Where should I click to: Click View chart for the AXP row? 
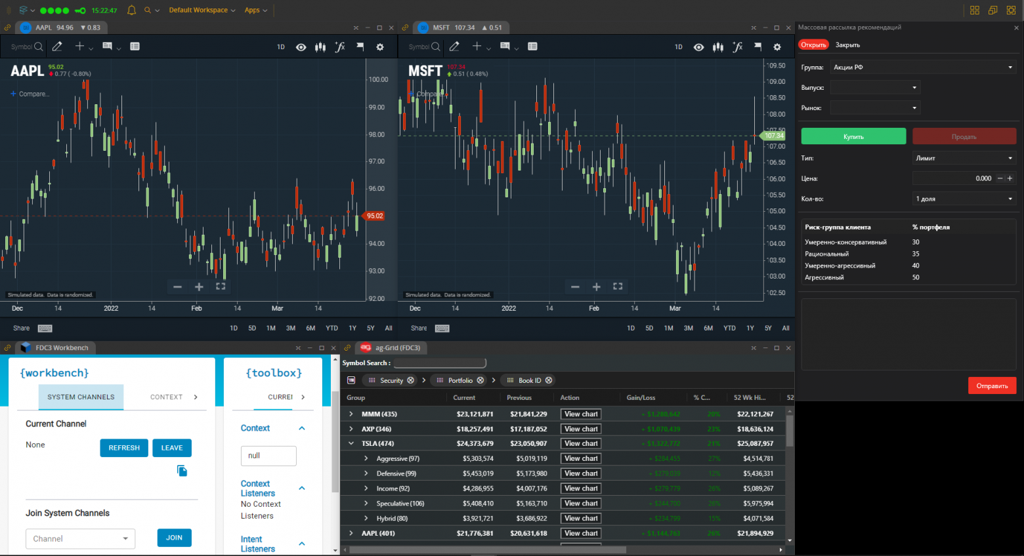[581, 429]
